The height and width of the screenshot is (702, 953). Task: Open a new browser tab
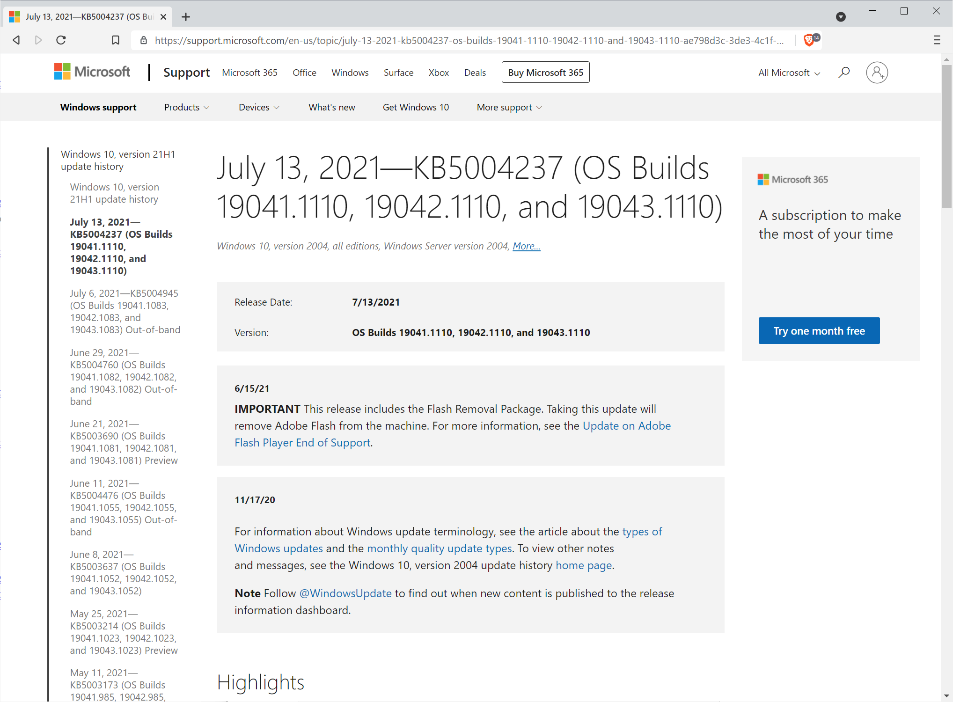(186, 17)
